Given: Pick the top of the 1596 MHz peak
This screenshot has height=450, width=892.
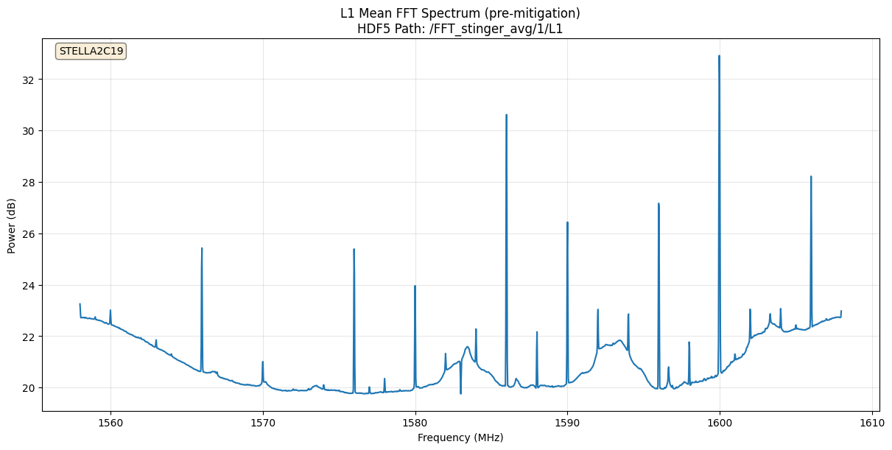Looking at the screenshot, I should [x=659, y=204].
